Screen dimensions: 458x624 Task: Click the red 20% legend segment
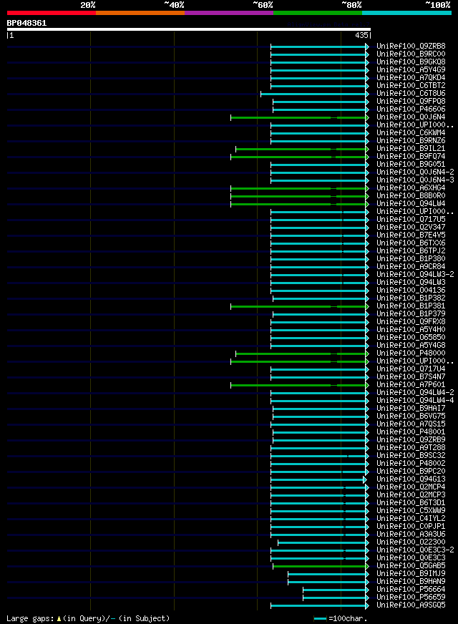click(x=52, y=13)
